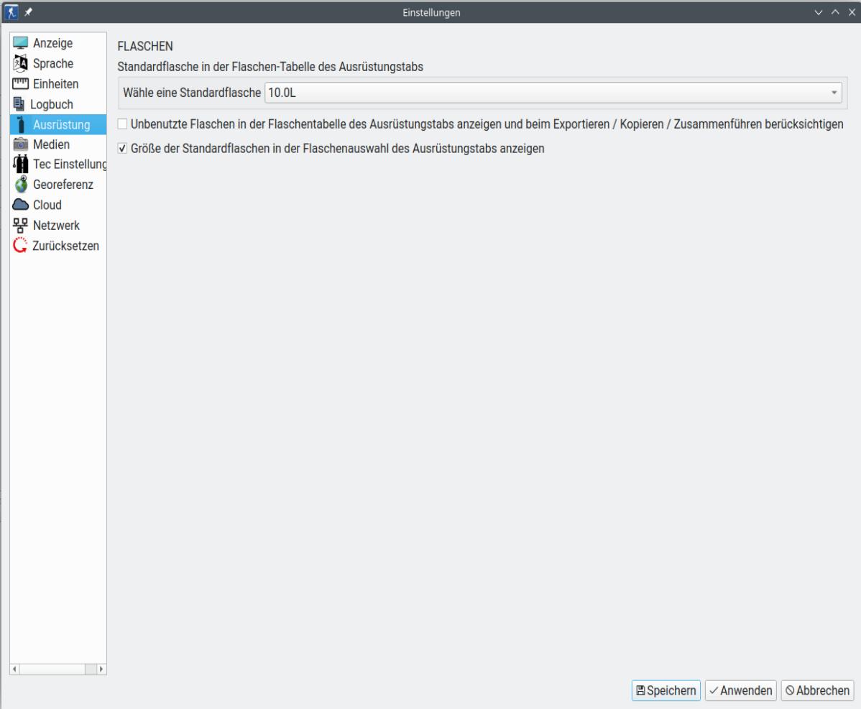
Task: Click the Anzeige monitor icon in sidebar
Action: click(x=21, y=43)
